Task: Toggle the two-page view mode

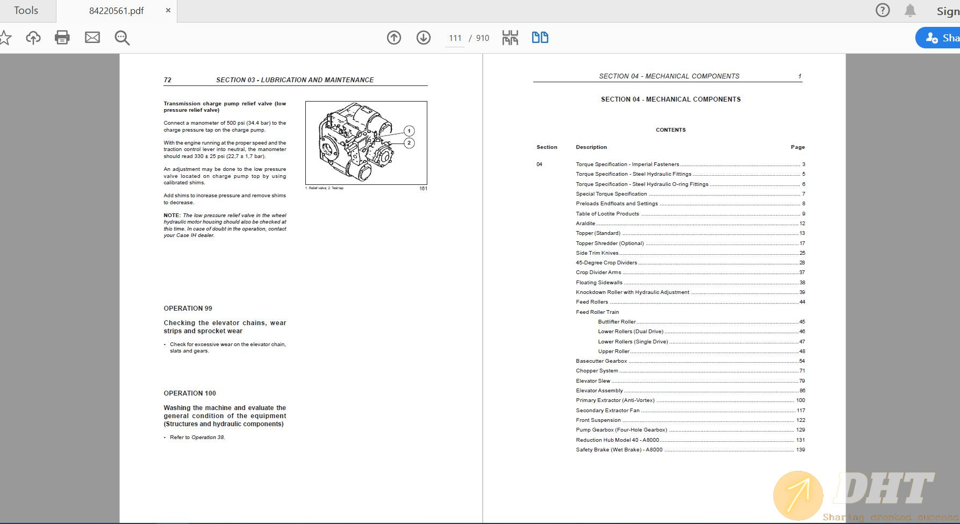Action: tap(540, 38)
